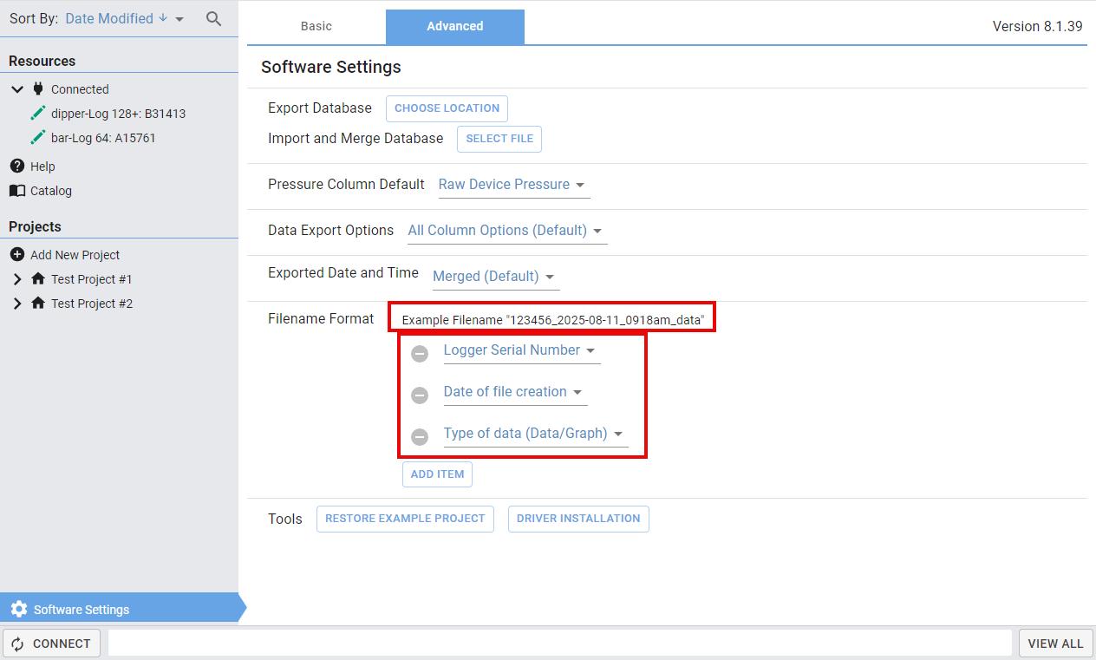Viewport: 1096px width, 660px height.
Task: Remove the Logger Serial Number item
Action: pyautogui.click(x=420, y=353)
